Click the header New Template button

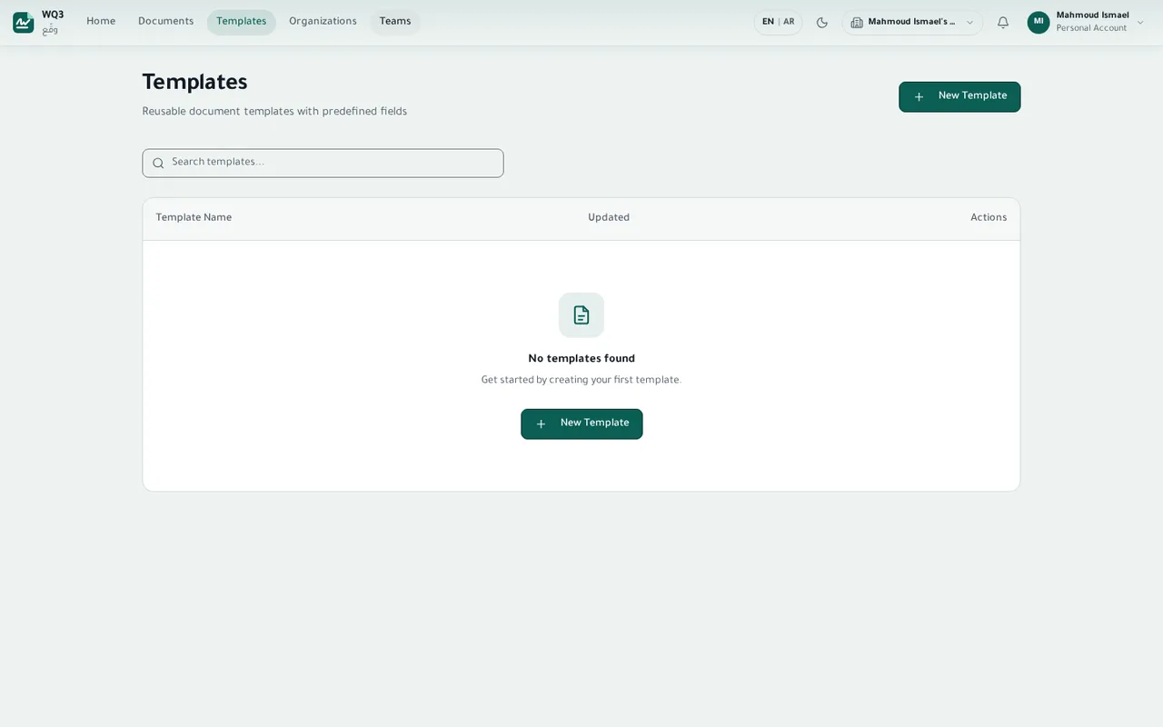coord(959,97)
